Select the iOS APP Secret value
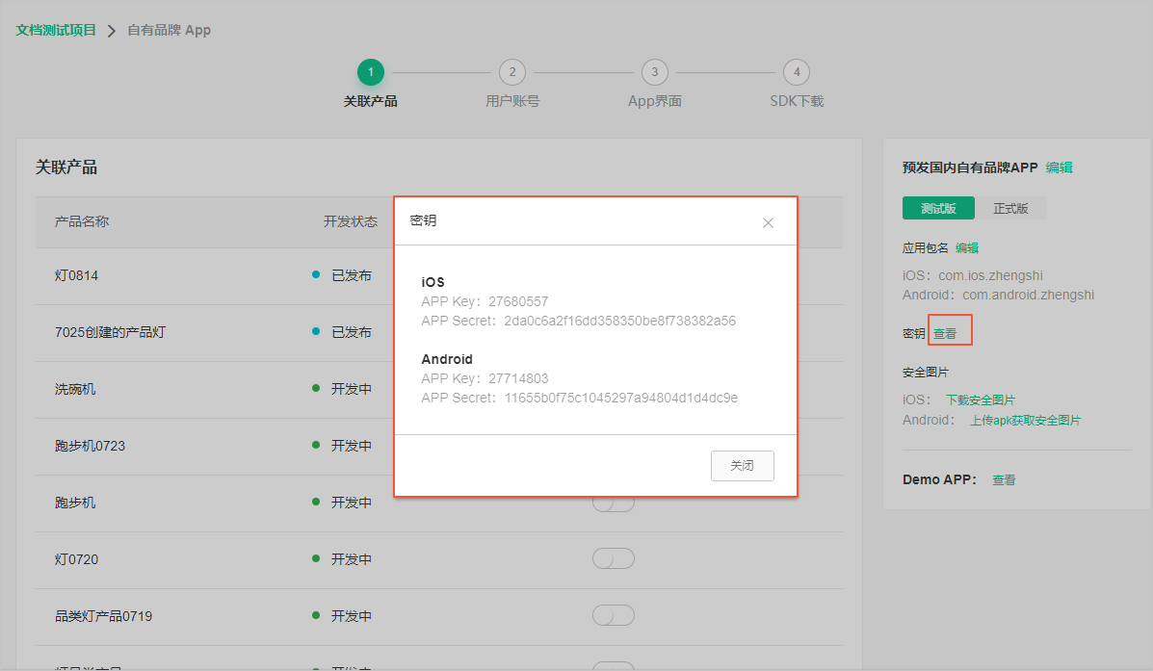The image size is (1153, 671). click(620, 321)
